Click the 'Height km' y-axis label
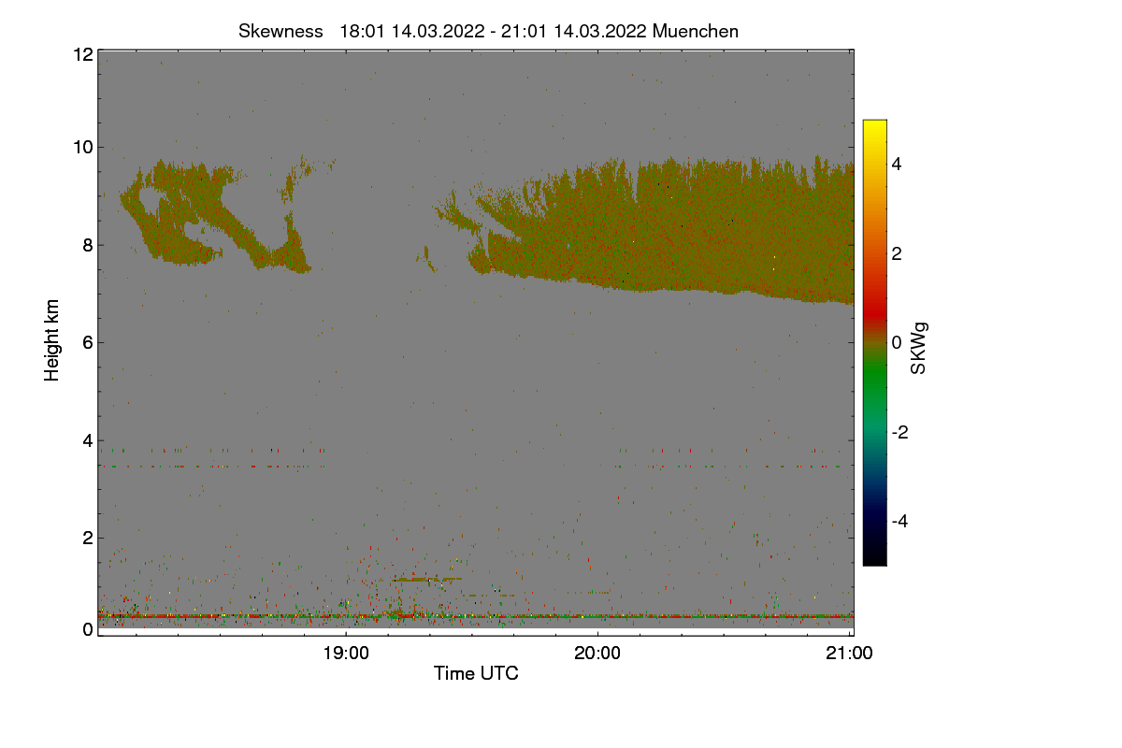 (x=52, y=340)
